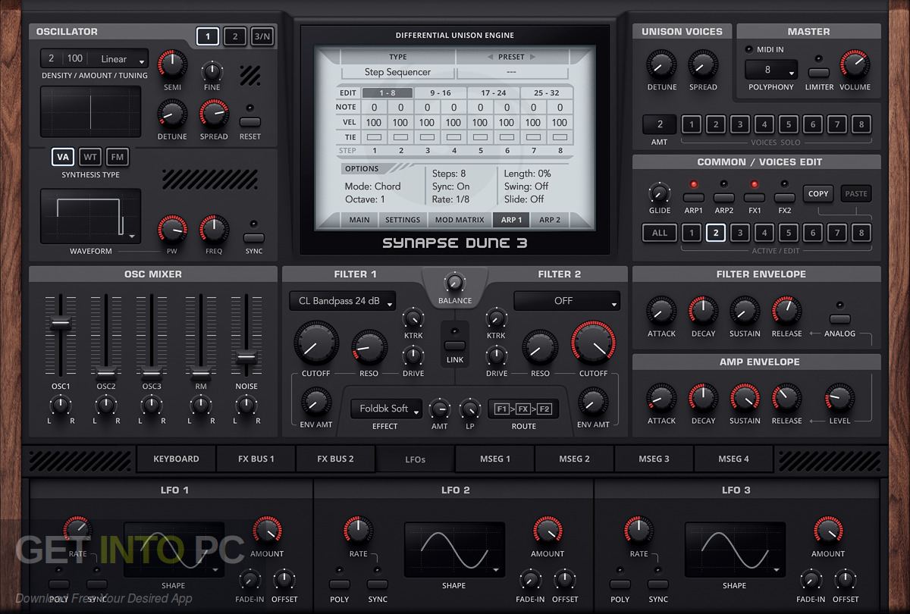Click the GLIDE knob
The image size is (910, 614).
tap(660, 193)
